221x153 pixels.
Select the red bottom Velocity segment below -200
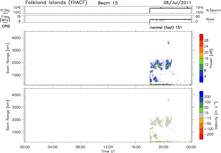tap(201, 137)
